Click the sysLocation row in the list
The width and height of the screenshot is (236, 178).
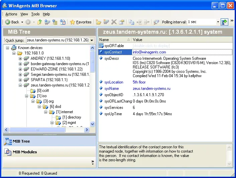tap(114, 82)
